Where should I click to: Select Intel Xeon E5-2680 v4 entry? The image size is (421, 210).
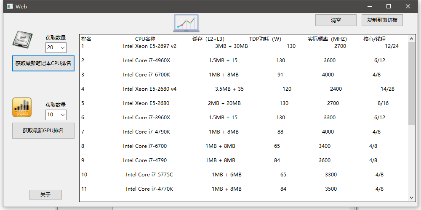coord(149,89)
